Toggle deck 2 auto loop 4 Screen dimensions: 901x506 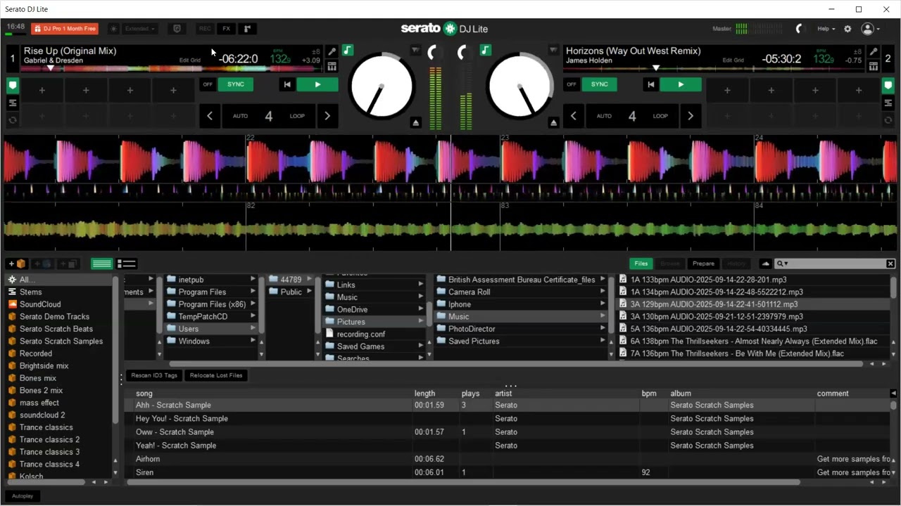(631, 116)
